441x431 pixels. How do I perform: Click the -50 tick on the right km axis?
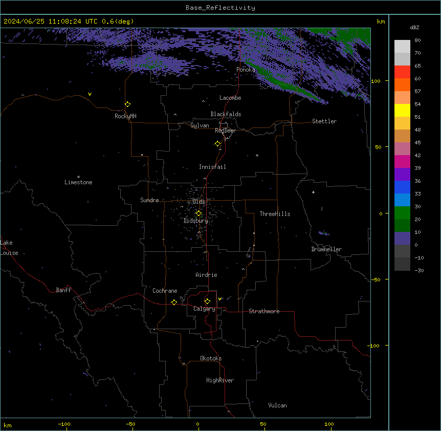pyautogui.click(x=376, y=279)
